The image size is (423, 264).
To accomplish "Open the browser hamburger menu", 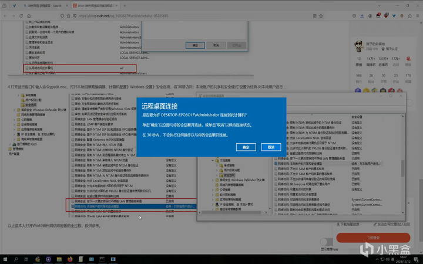I will pos(418,16).
